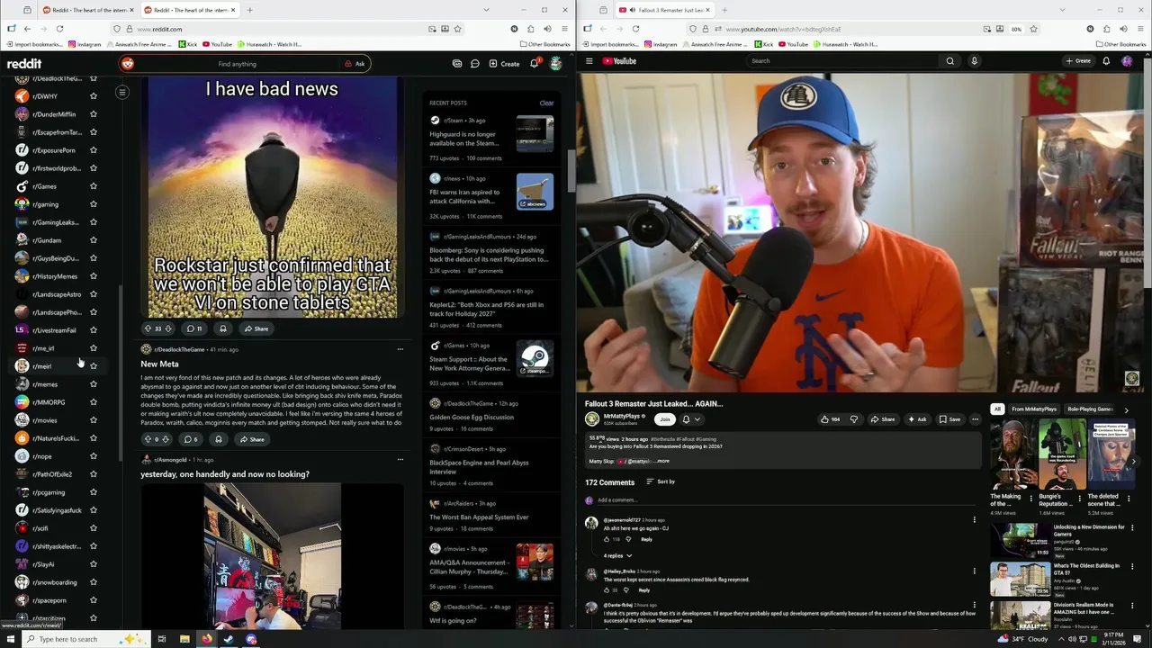
Task: Favorite r/pcgaming with star
Action: pos(94,492)
